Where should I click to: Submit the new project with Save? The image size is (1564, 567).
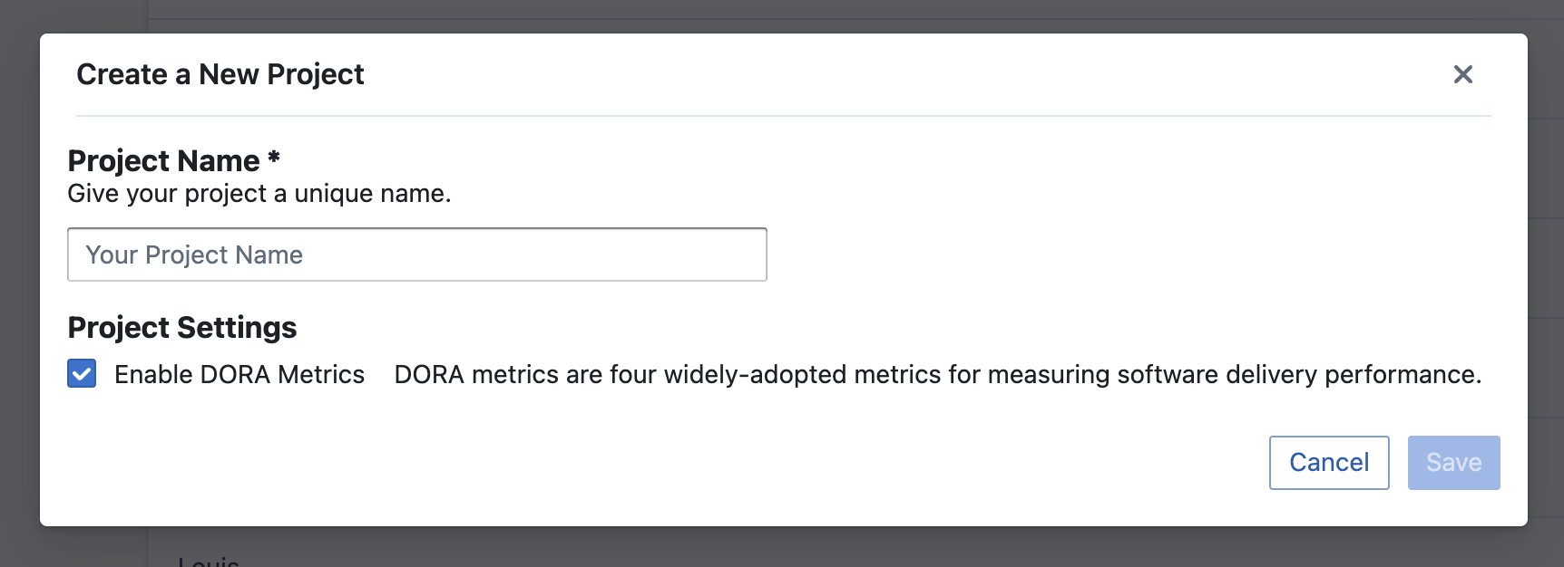1453,463
